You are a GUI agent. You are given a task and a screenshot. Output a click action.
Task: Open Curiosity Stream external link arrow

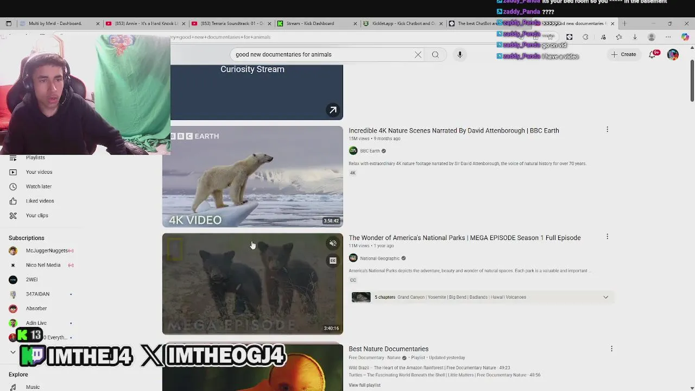click(333, 110)
